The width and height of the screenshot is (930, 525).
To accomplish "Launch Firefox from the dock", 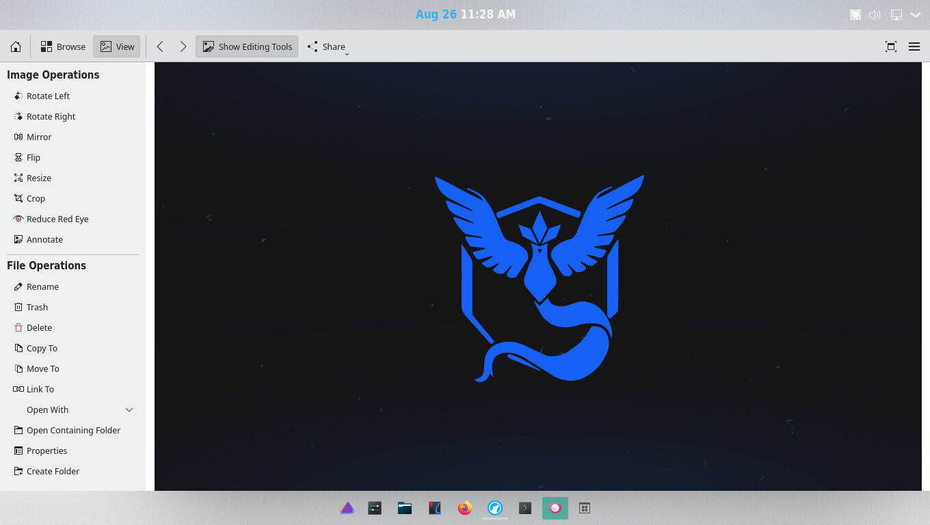I will pyautogui.click(x=465, y=508).
